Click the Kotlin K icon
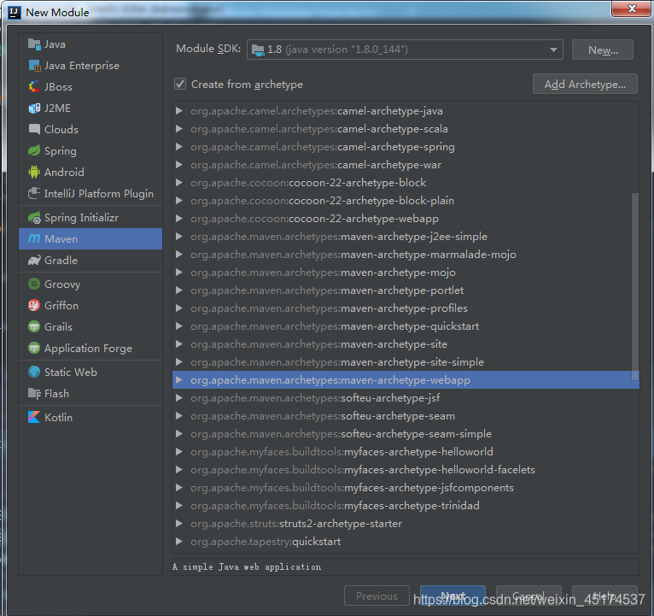Image resolution: width=654 pixels, height=616 pixels. coord(34,417)
